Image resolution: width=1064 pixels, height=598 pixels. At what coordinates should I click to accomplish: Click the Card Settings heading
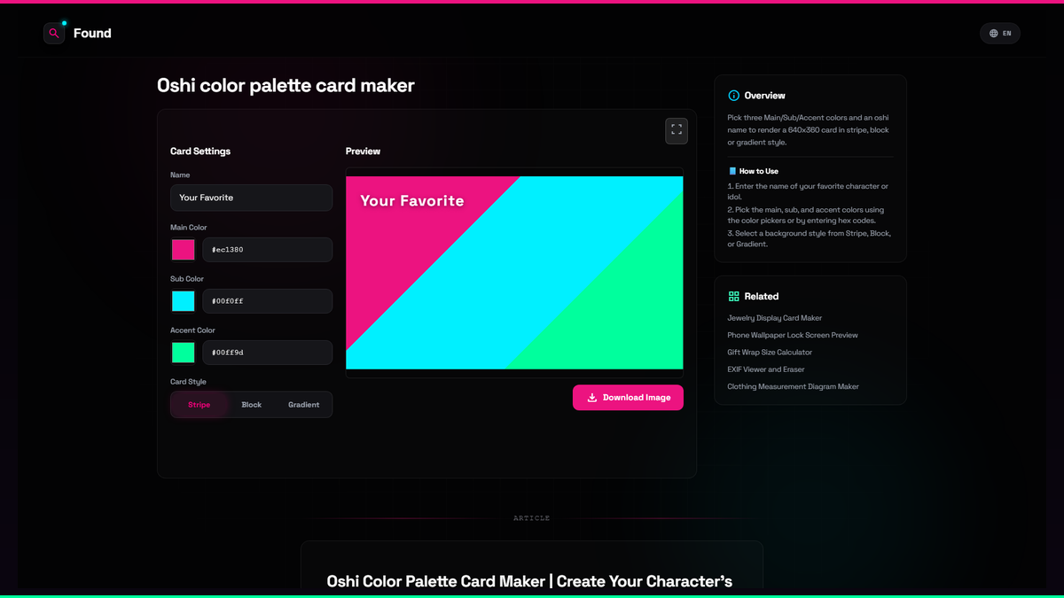(x=200, y=151)
